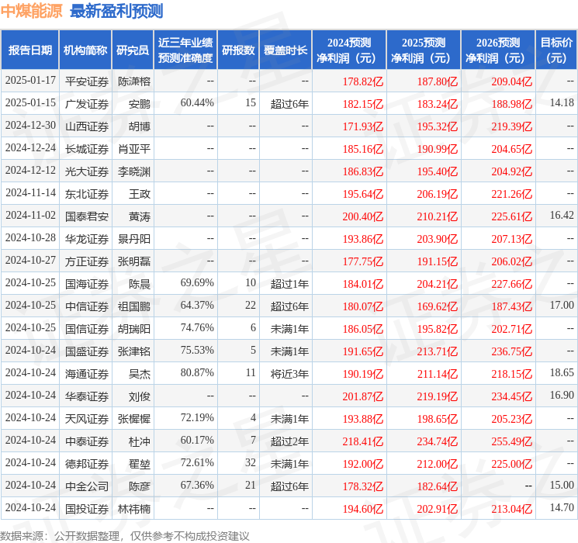
Task: Click the 覆盖时长 column header
Action: click(286, 50)
